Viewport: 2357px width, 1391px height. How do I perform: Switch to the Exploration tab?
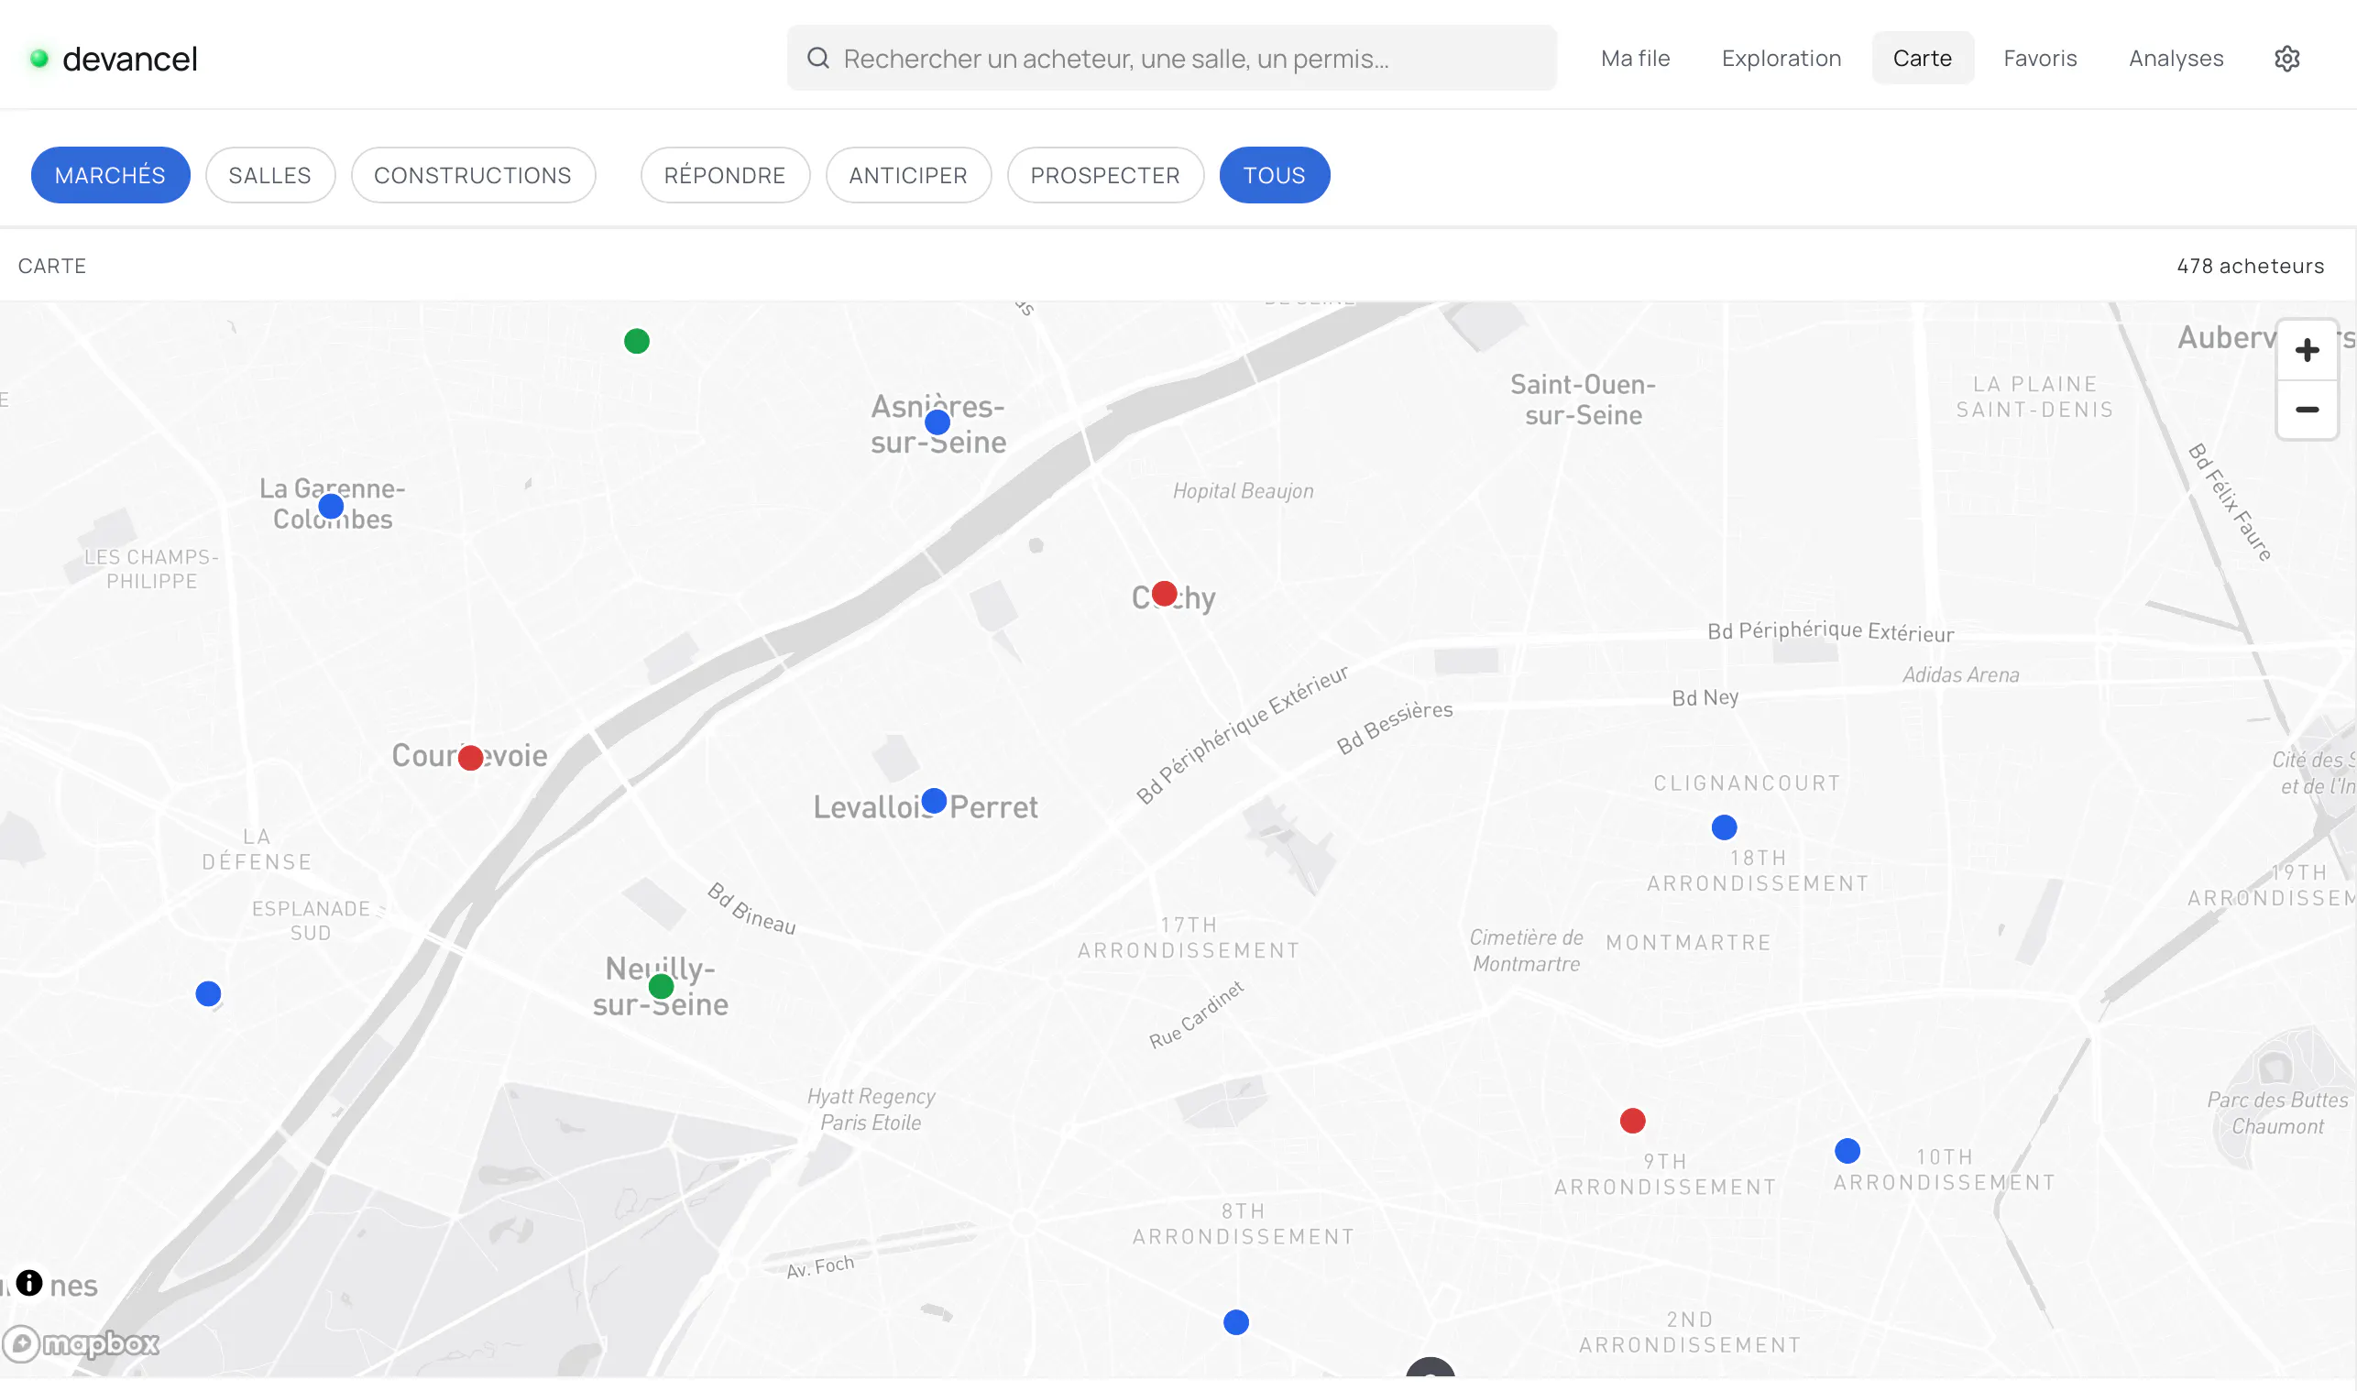coord(1781,58)
